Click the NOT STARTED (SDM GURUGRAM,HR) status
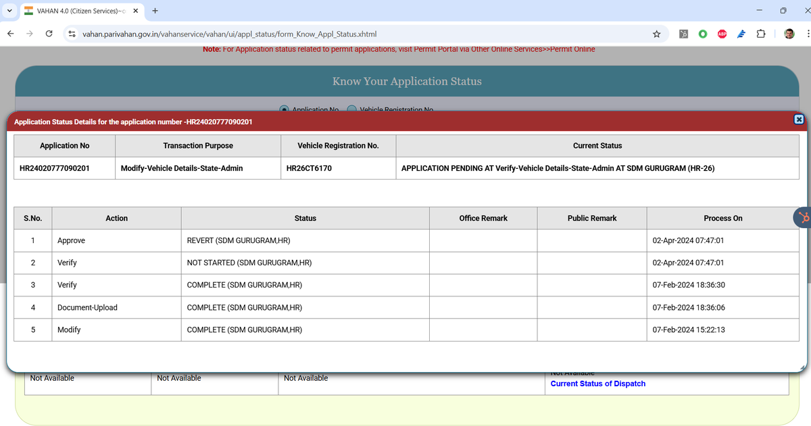The width and height of the screenshot is (811, 426). 249,263
